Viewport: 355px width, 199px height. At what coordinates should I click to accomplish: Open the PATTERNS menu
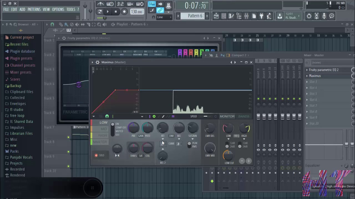coord(34,9)
